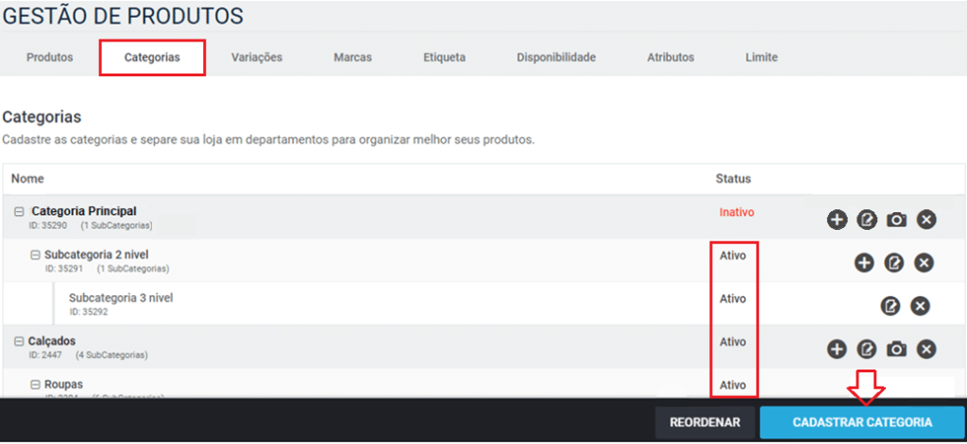Open the Etiqueta tab
The image size is (967, 444).
[444, 58]
